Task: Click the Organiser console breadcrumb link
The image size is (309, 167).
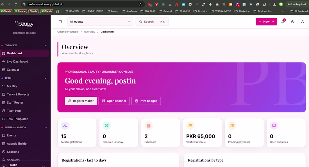Action: pyautogui.click(x=68, y=32)
